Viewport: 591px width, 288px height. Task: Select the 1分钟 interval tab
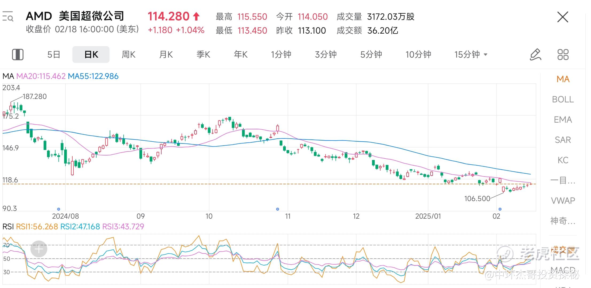point(281,54)
